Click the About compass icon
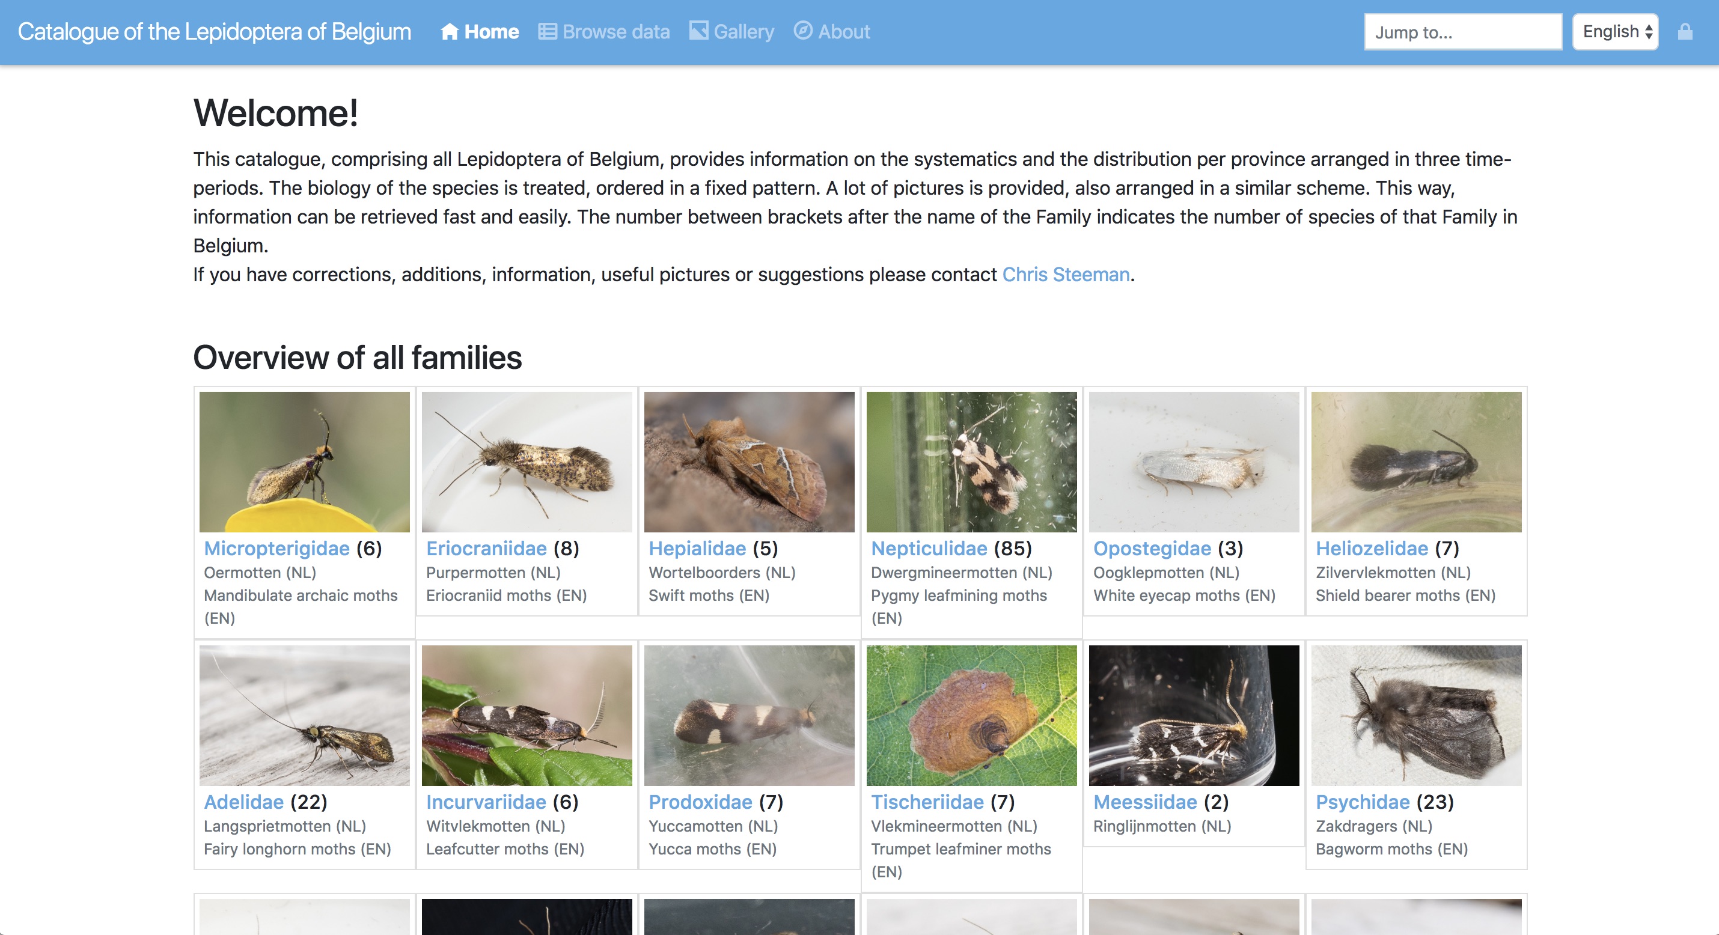This screenshot has height=935, width=1719. (803, 31)
